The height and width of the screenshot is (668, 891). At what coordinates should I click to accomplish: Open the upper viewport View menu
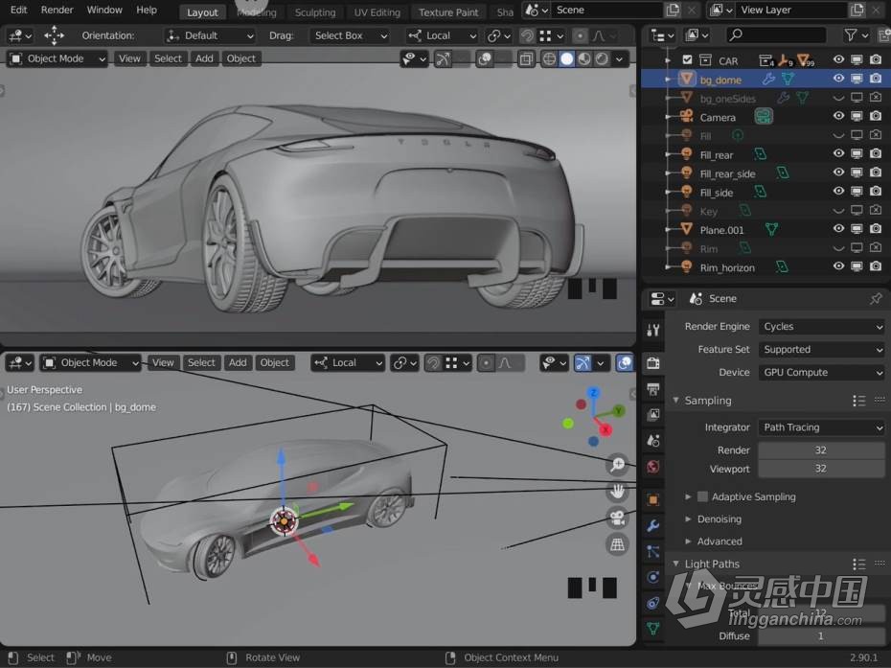(129, 58)
